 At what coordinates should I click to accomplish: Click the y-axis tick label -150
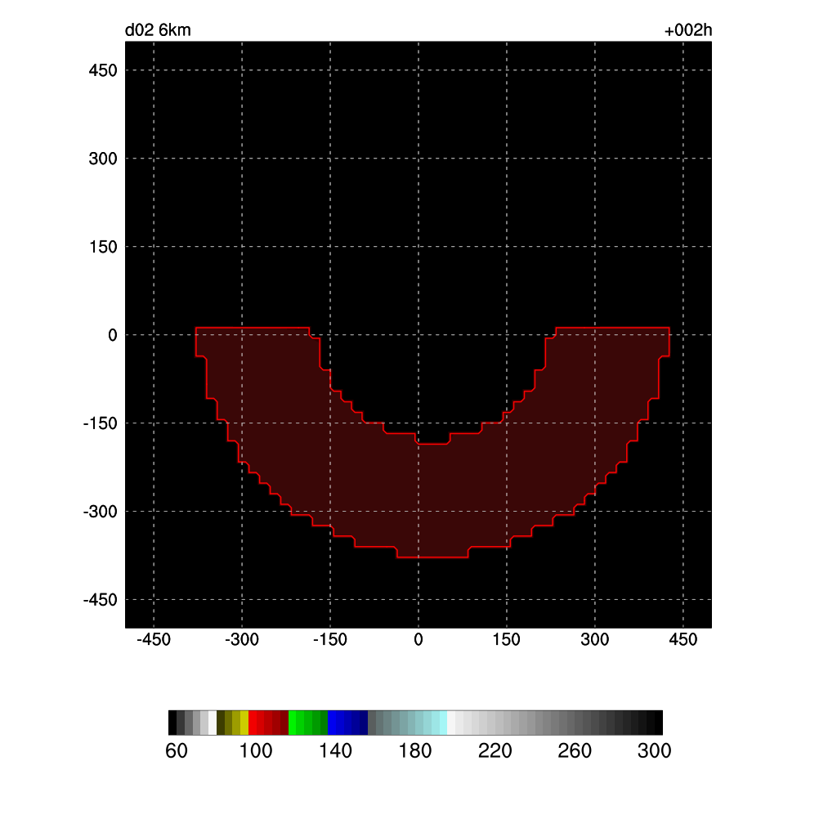(101, 423)
